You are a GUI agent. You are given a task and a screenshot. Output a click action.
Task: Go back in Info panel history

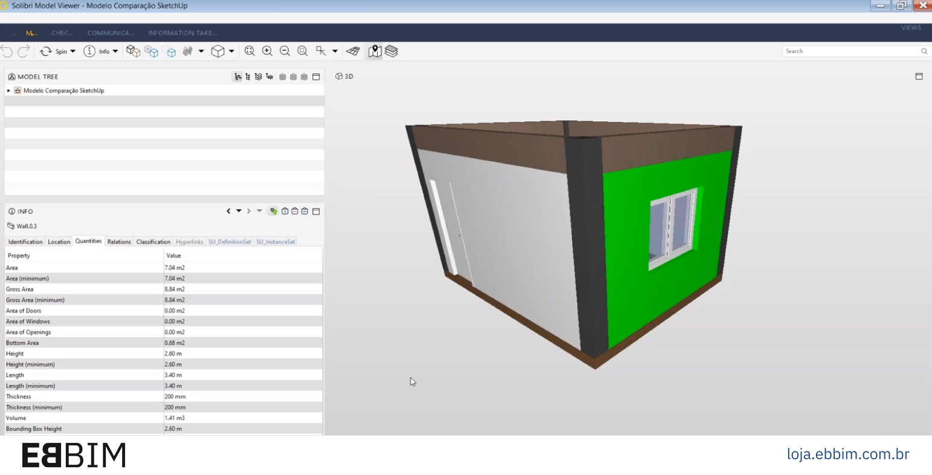pyautogui.click(x=228, y=211)
